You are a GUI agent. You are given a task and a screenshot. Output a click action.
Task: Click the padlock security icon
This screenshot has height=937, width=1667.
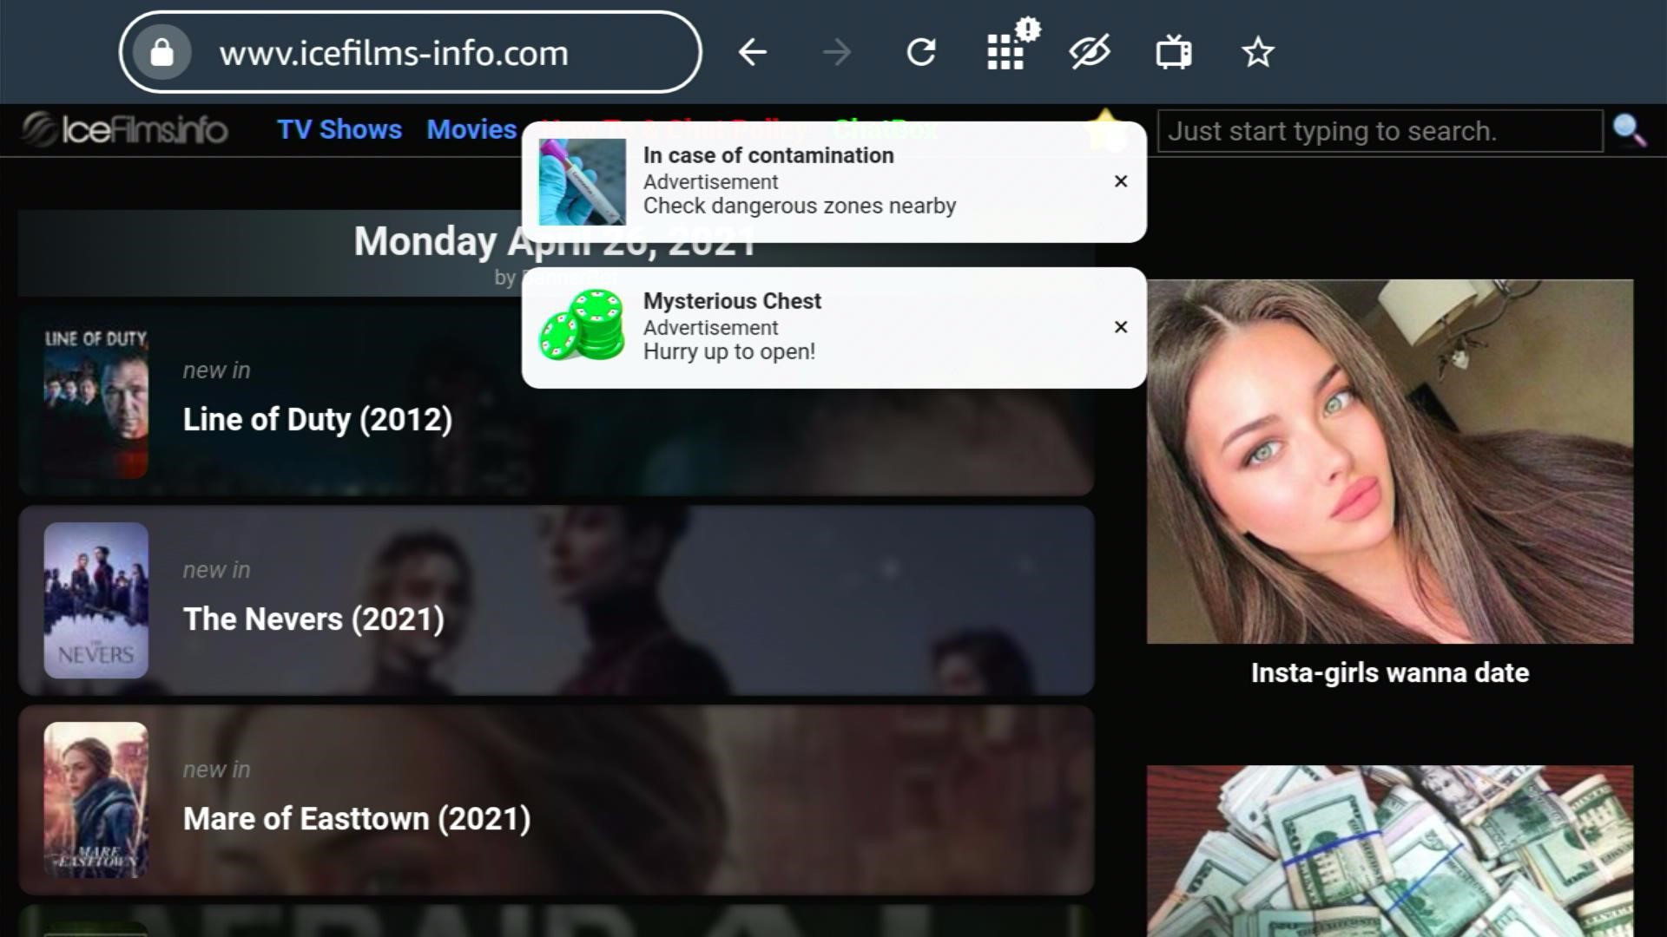[x=161, y=53]
